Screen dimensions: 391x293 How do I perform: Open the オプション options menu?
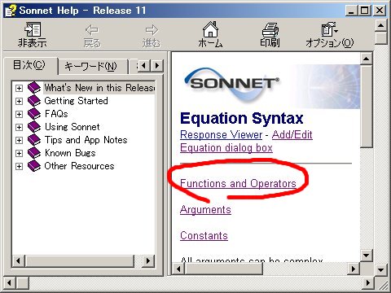[330, 35]
